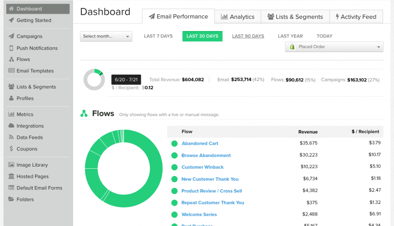Expand the Placed Order metric dropdown
Viewport: 394px width, 226px height.
(x=334, y=47)
